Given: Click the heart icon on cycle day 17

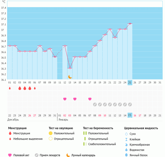Looking at the screenshot, I should coord(90,99).
